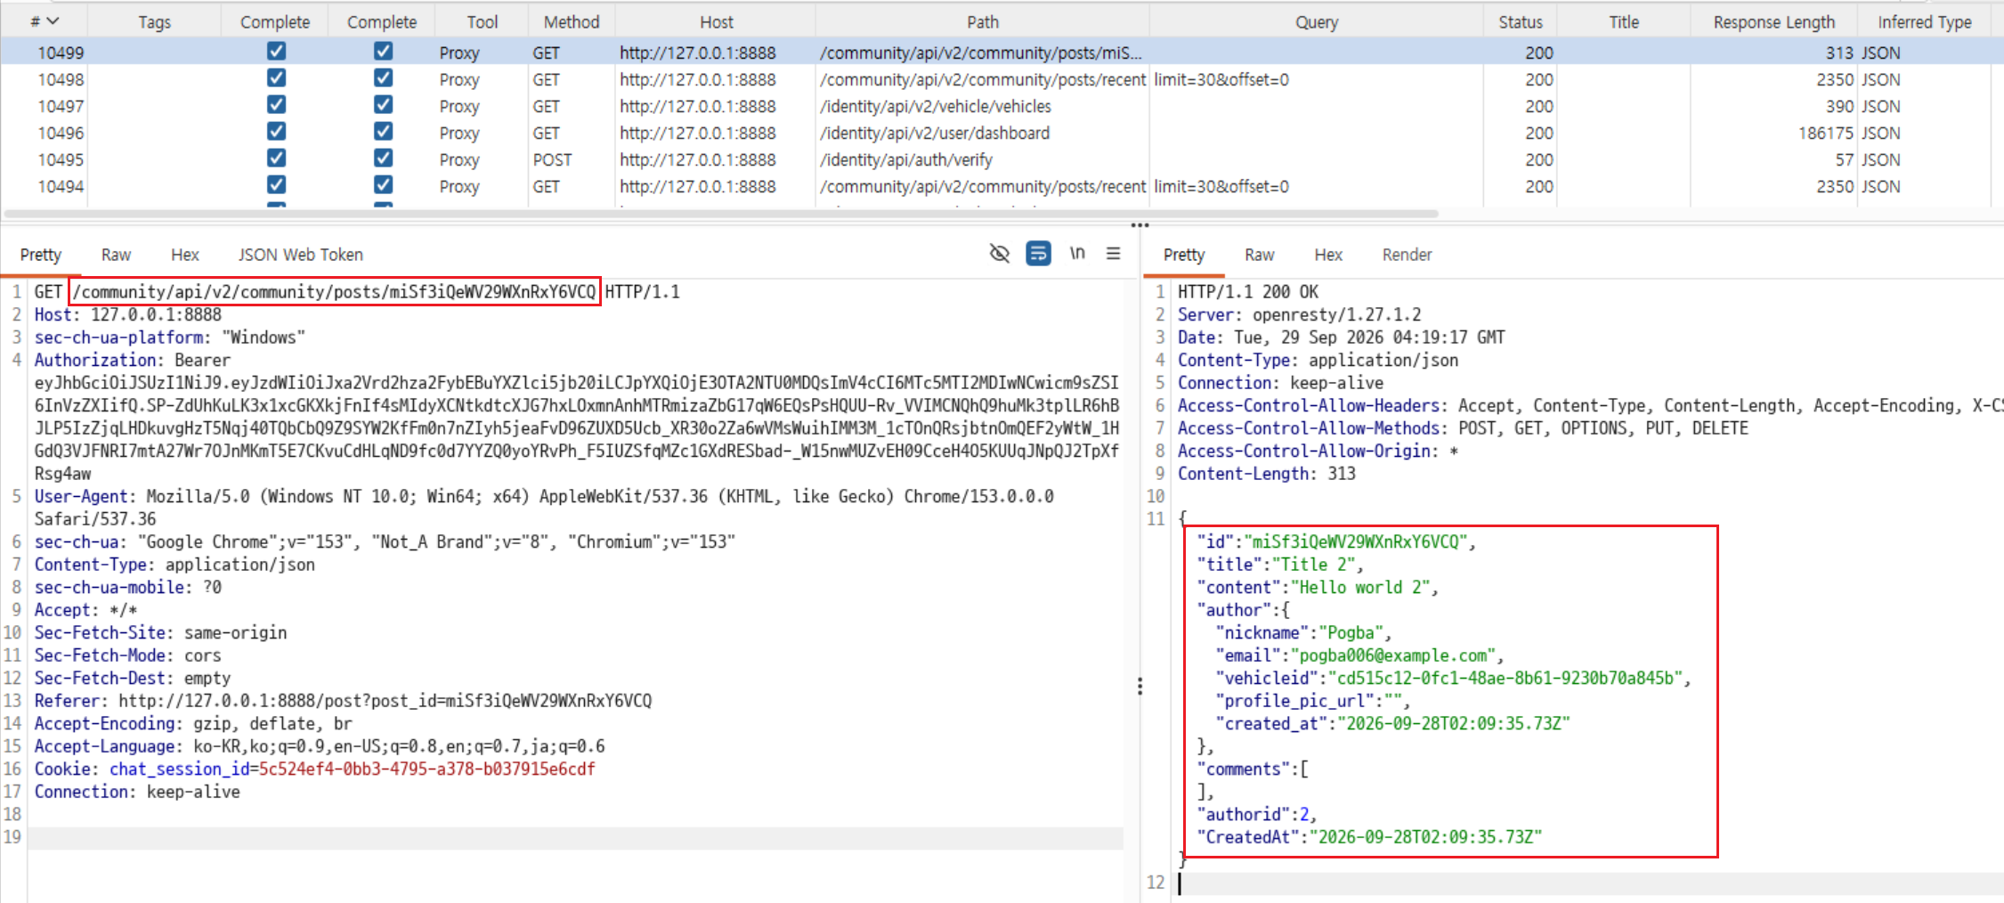Switch response view to Render tab
The height and width of the screenshot is (903, 2004).
(x=1407, y=255)
